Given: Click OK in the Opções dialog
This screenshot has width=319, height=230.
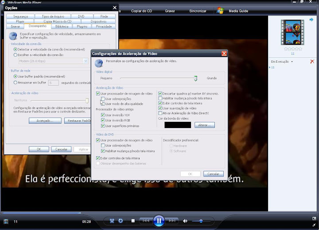Looking at the screenshot, I should click(x=39, y=149).
